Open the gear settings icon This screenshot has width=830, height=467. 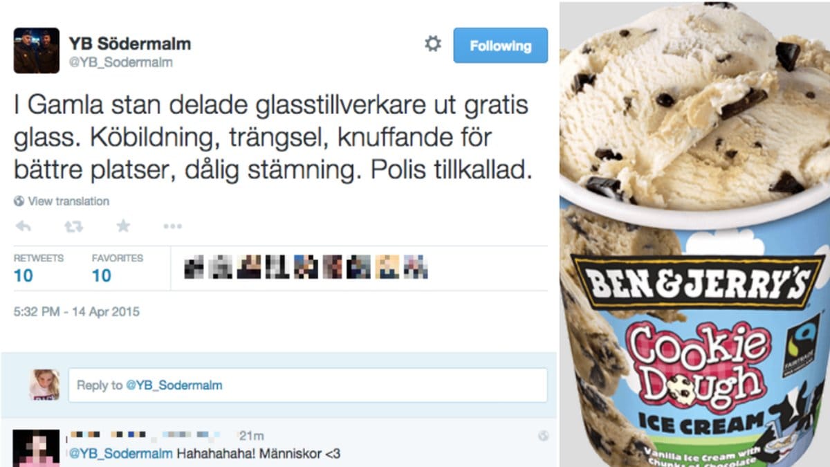433,44
